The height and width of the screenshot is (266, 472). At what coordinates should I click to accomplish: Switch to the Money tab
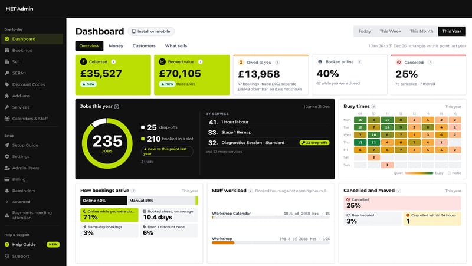coord(116,46)
